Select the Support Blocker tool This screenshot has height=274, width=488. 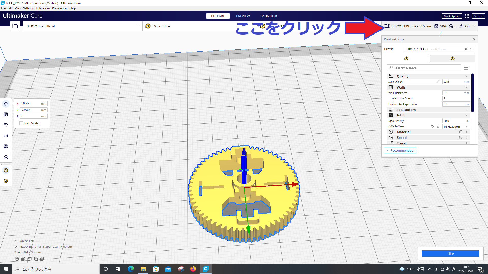[6, 157]
